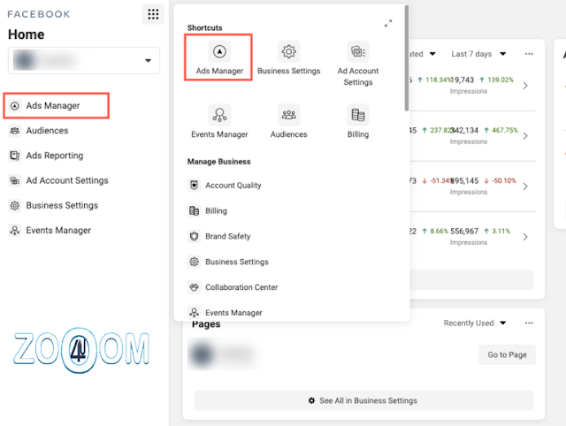Click the Ads Manager compass sidebar icon

[x=14, y=106]
